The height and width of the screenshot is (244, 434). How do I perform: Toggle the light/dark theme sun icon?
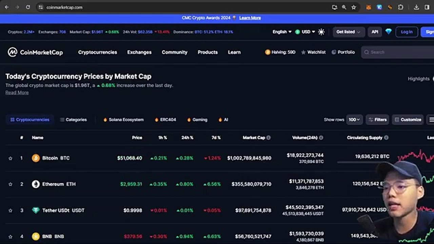321,32
